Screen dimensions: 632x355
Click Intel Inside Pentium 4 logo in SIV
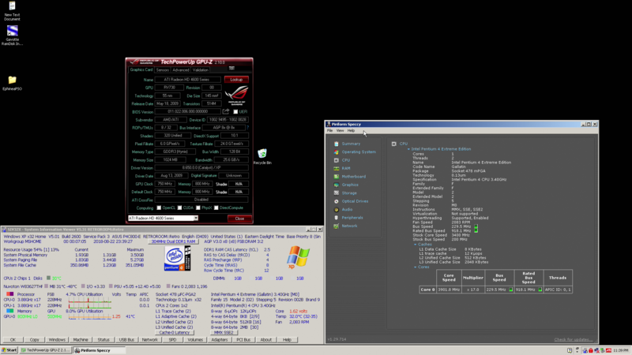click(x=177, y=259)
